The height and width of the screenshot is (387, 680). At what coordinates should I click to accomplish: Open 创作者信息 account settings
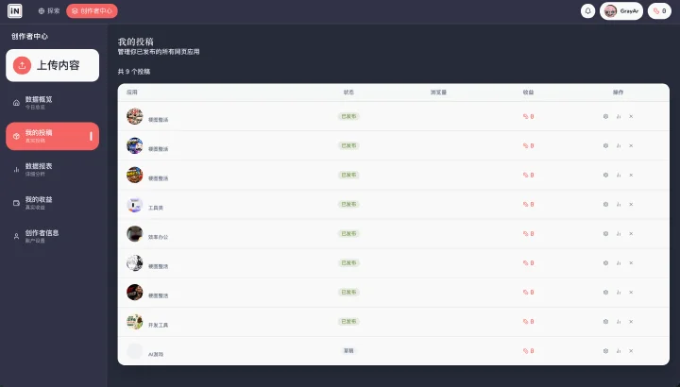coord(53,236)
